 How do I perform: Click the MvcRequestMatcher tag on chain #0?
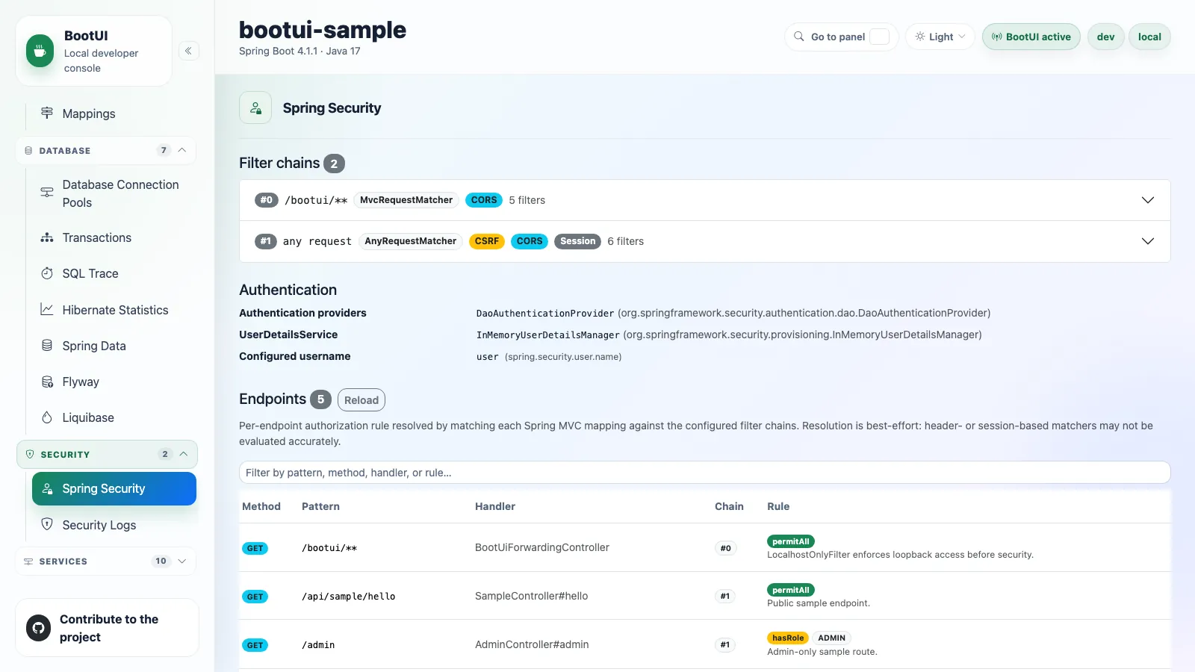(x=406, y=200)
